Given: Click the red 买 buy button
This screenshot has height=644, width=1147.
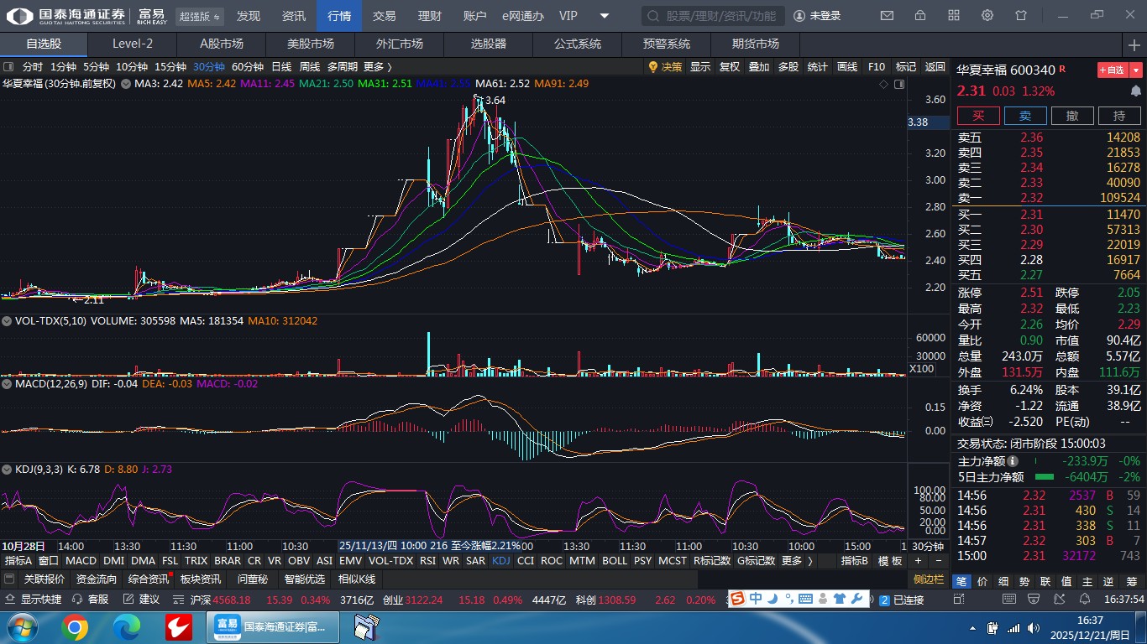Looking at the screenshot, I should 978,116.
